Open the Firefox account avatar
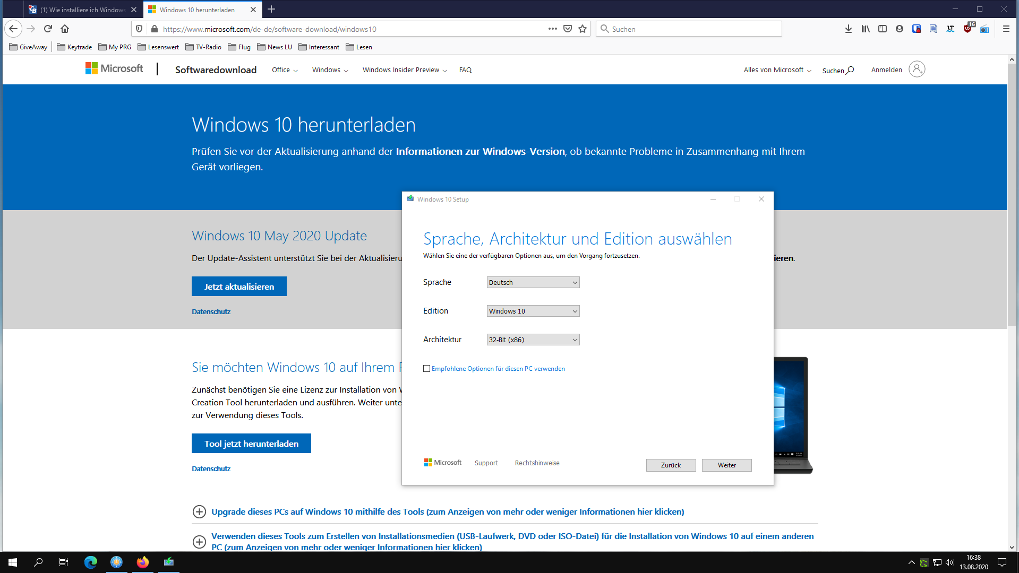 point(900,29)
